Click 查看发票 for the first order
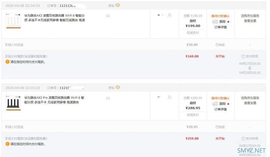 click(x=250, y=21)
